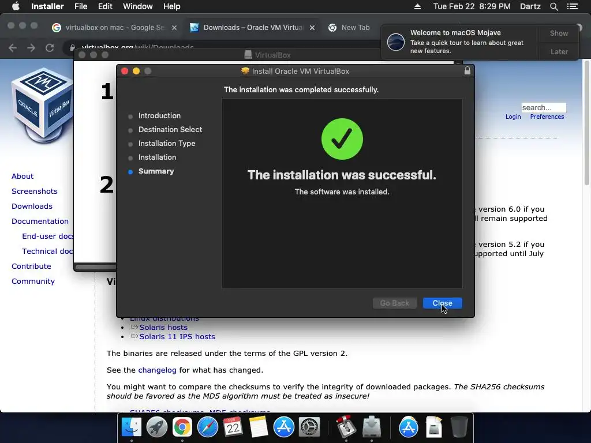Click Show on the Mojave notification
This screenshot has height=443, width=591.
point(559,33)
